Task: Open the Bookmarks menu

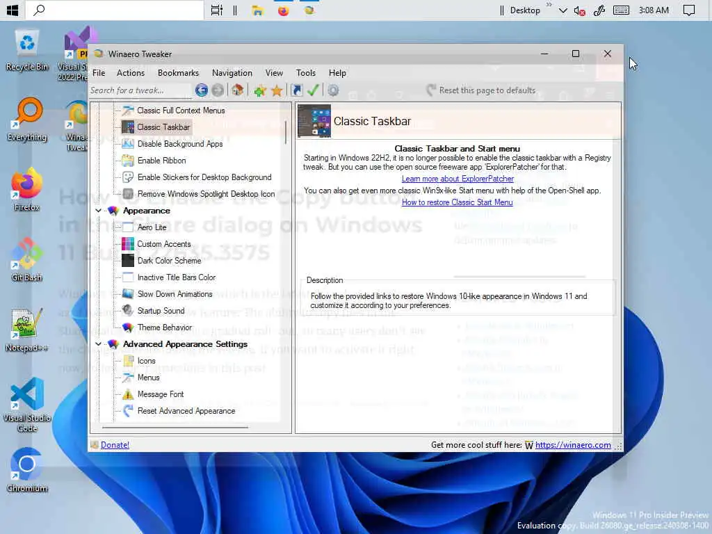Action: [x=179, y=73]
